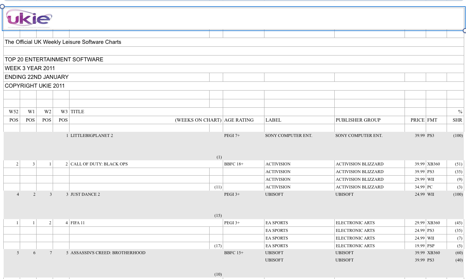466x279 pixels.
Task: Click the top-left circular selection handle
Action: [x=2, y=7]
